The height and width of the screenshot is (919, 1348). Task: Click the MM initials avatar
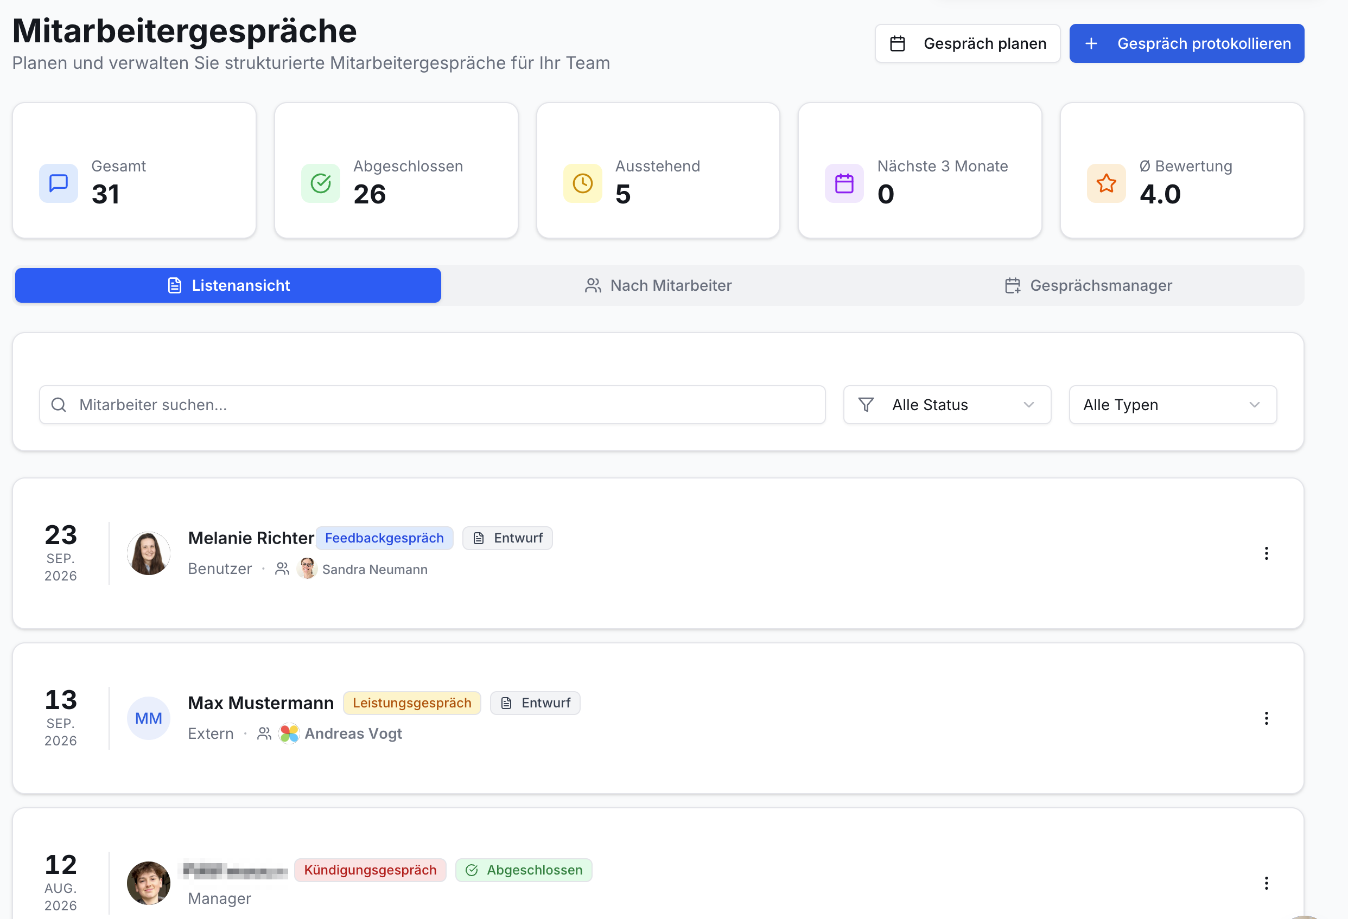pyautogui.click(x=149, y=718)
